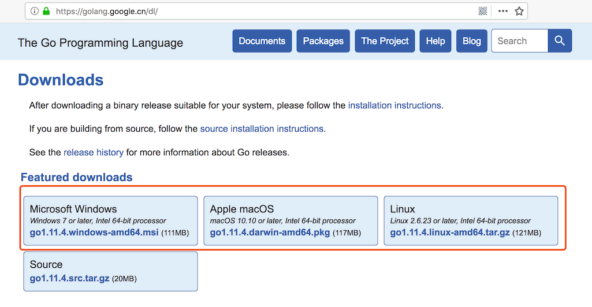Visit the Blog from the navigation bar

tap(471, 41)
